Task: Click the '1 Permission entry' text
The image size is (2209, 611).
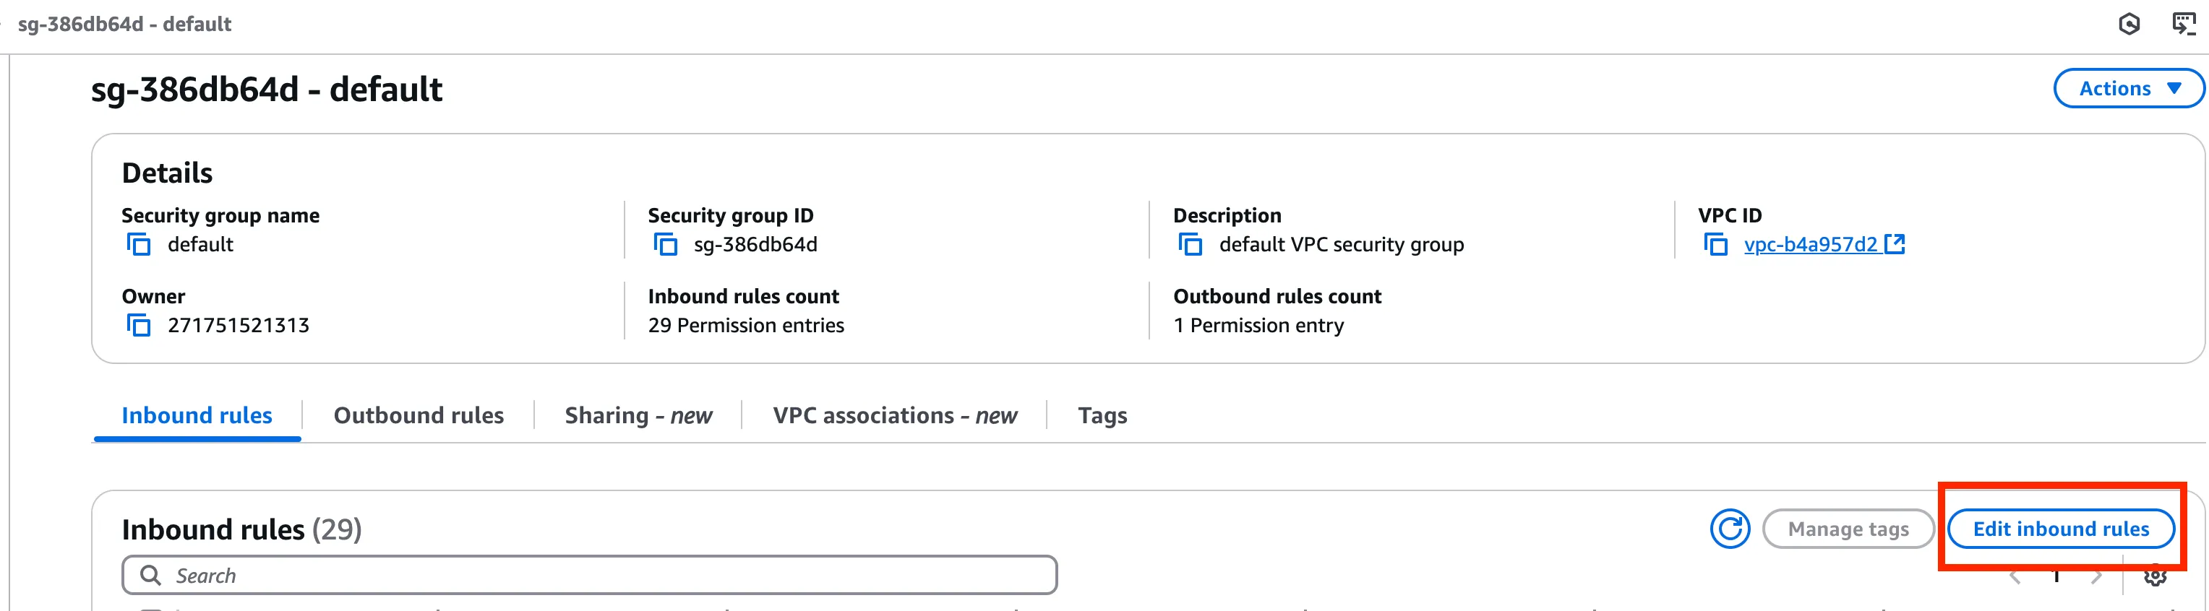Action: [x=1258, y=326]
